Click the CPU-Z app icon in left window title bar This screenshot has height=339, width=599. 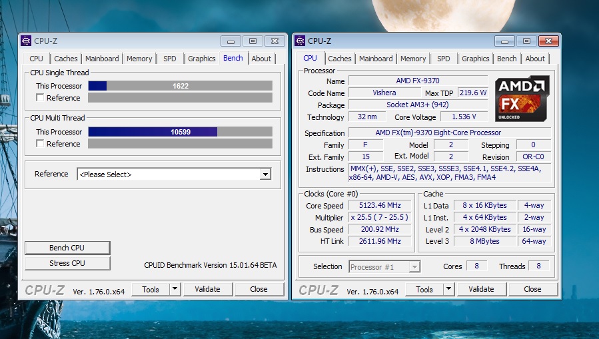26,41
